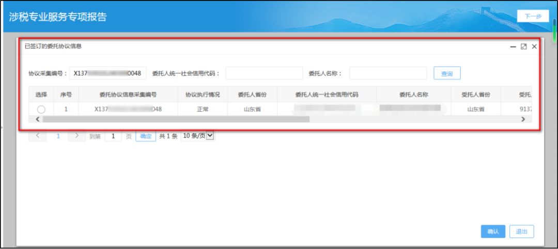Click the page number jump input box
558x249 pixels.
click(x=113, y=136)
